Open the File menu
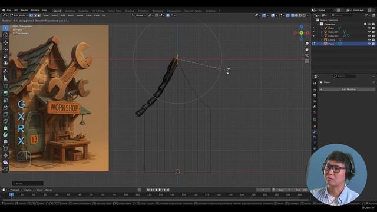377x212 pixels. (x=9, y=11)
